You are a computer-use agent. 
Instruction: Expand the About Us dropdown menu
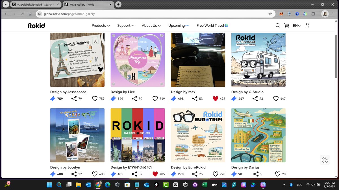coord(151,26)
